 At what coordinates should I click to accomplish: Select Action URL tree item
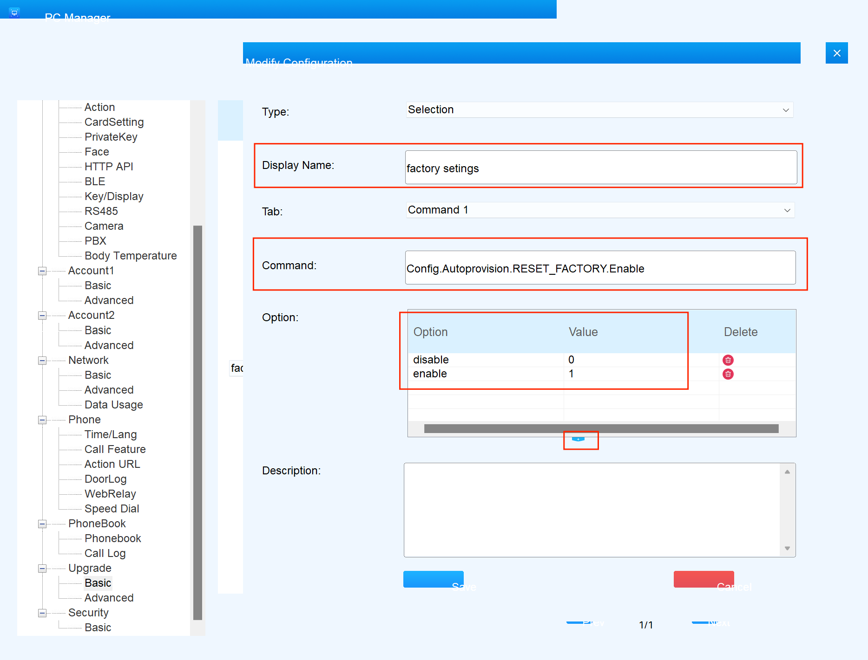[112, 464]
